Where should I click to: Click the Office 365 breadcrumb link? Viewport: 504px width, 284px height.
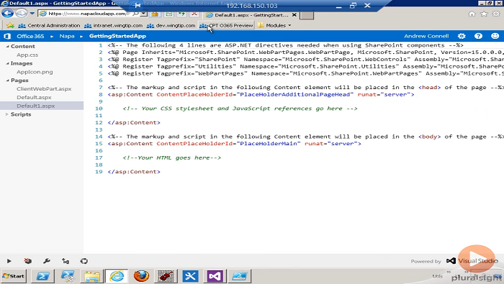tap(30, 36)
